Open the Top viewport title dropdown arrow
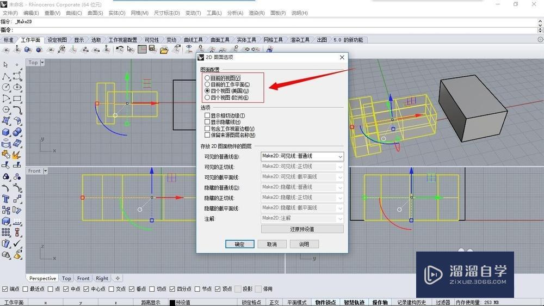This screenshot has width=544, height=306. tap(42, 63)
